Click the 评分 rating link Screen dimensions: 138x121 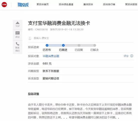click(x=126, y=56)
